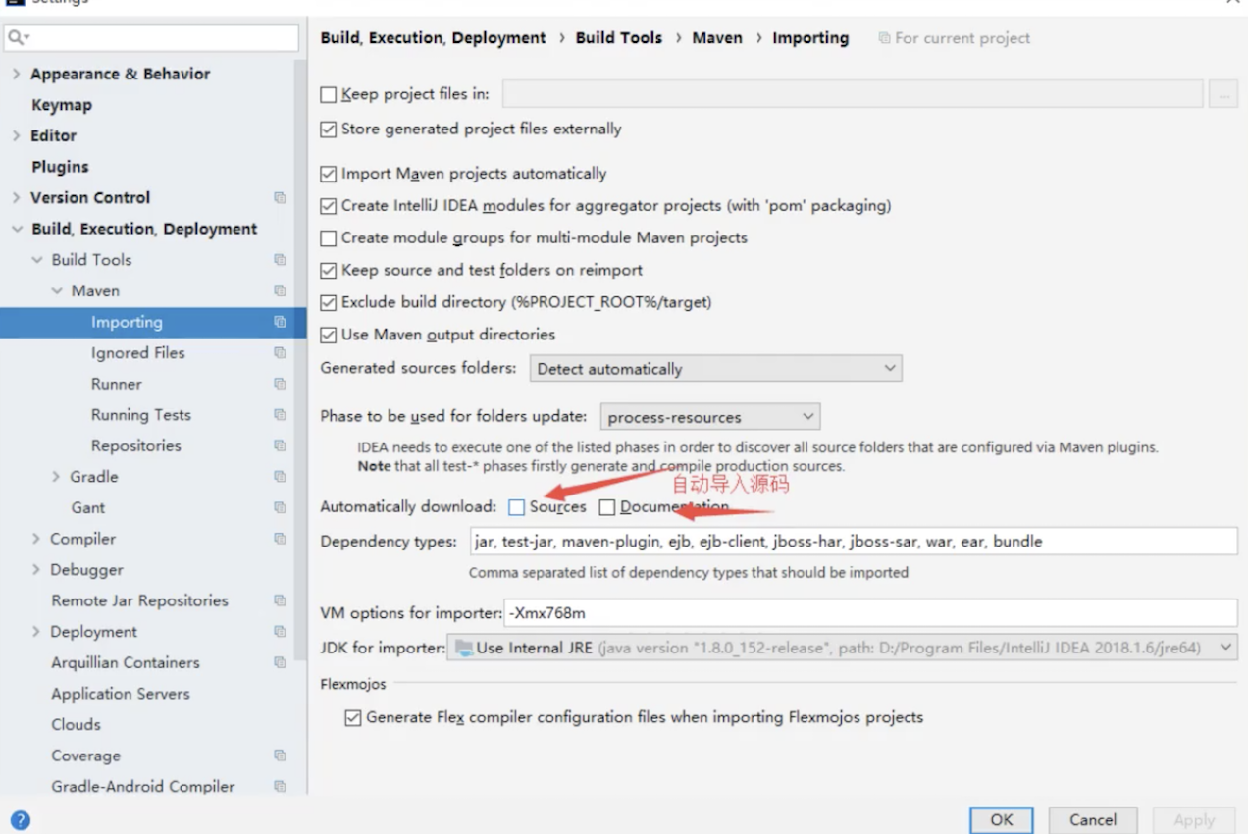
Task: Expand Compiler node
Action: point(36,539)
